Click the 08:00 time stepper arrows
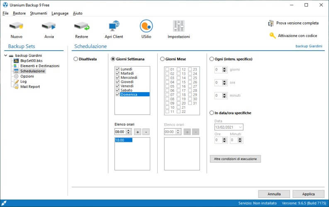The height and width of the screenshot is (207, 329). pos(129,132)
